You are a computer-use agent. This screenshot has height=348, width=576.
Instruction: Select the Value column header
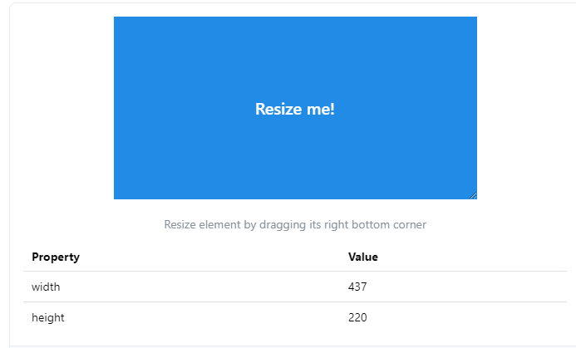point(363,257)
